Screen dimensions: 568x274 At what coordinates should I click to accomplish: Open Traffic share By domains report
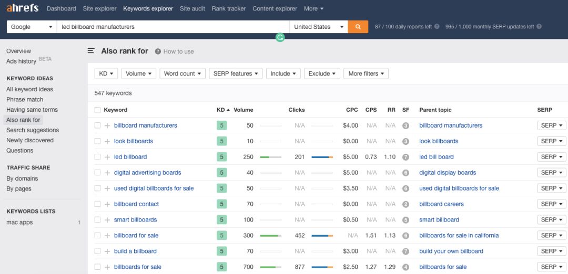coord(22,178)
